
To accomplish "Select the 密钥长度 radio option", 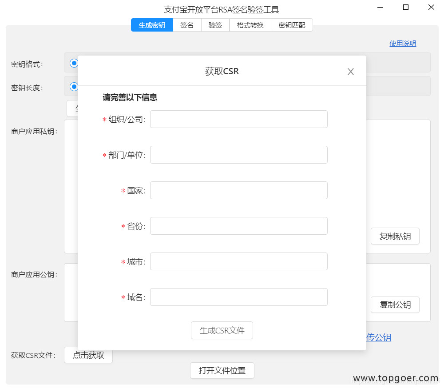I will pos(74,87).
